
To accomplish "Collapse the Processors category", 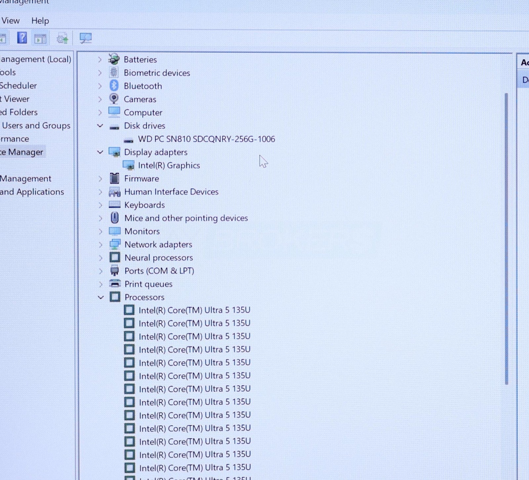I will tap(101, 297).
